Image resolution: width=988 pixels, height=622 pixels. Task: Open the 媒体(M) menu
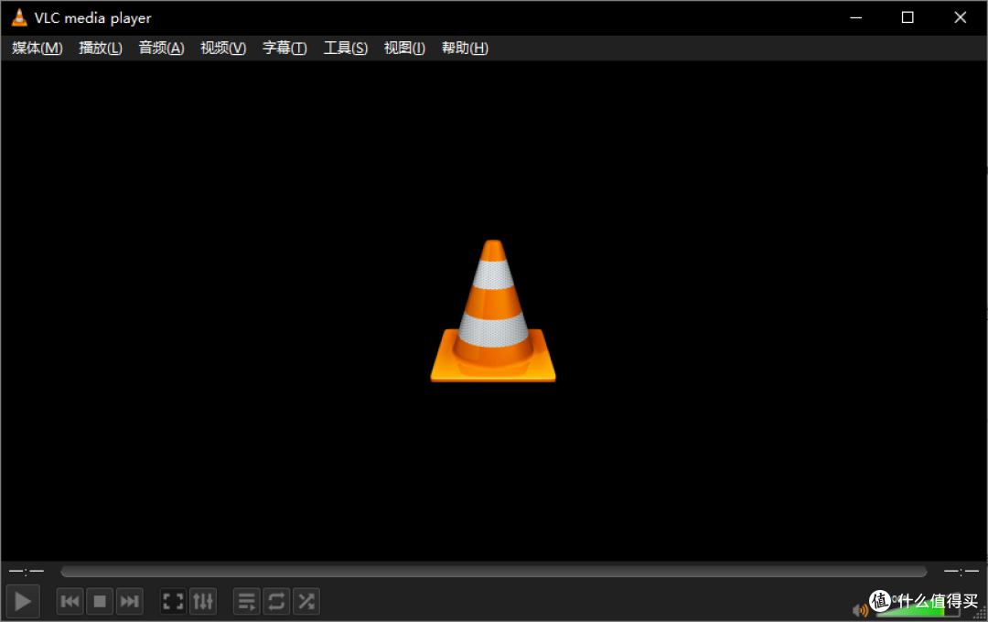pyautogui.click(x=38, y=48)
